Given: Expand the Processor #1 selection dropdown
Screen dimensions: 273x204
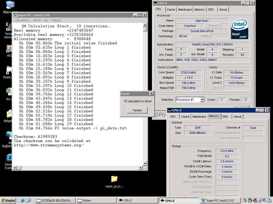Looking at the screenshot, I should tap(202, 100).
